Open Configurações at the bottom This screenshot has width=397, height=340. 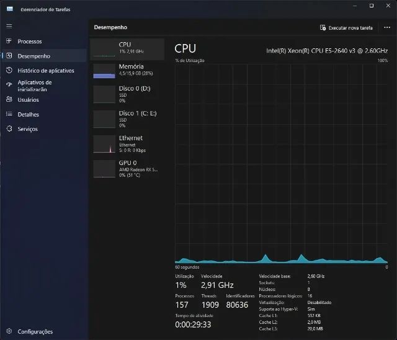pyautogui.click(x=45, y=331)
